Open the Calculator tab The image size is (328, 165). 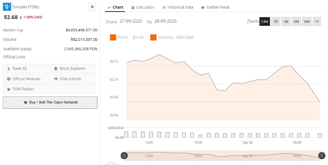(142, 7)
